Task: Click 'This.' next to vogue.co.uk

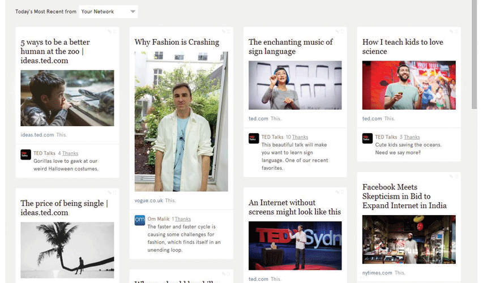Action: pyautogui.click(x=170, y=200)
